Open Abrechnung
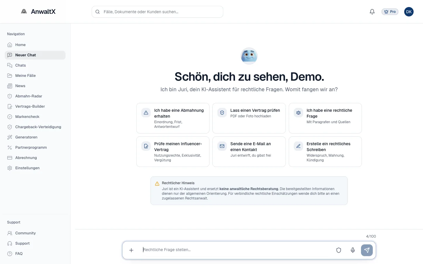Viewport: 423px width, 264px height. (35, 158)
